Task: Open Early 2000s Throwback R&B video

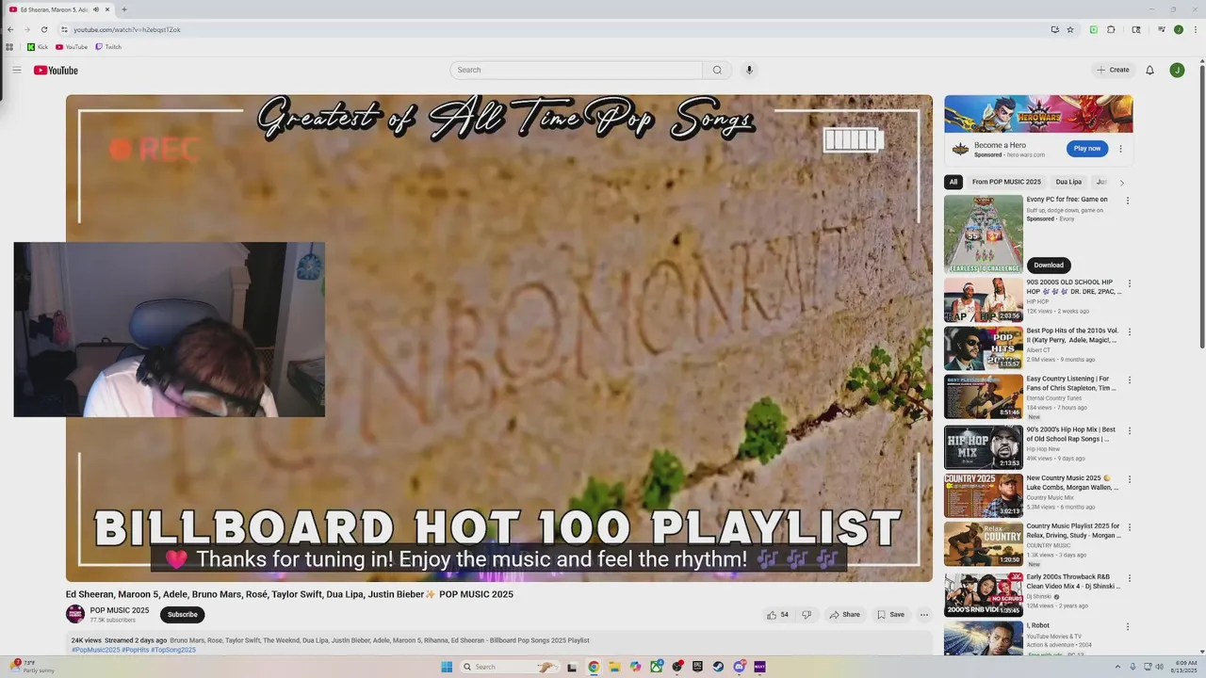Action: (x=984, y=594)
